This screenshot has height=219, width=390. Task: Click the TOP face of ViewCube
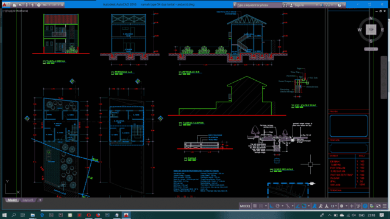click(x=371, y=30)
